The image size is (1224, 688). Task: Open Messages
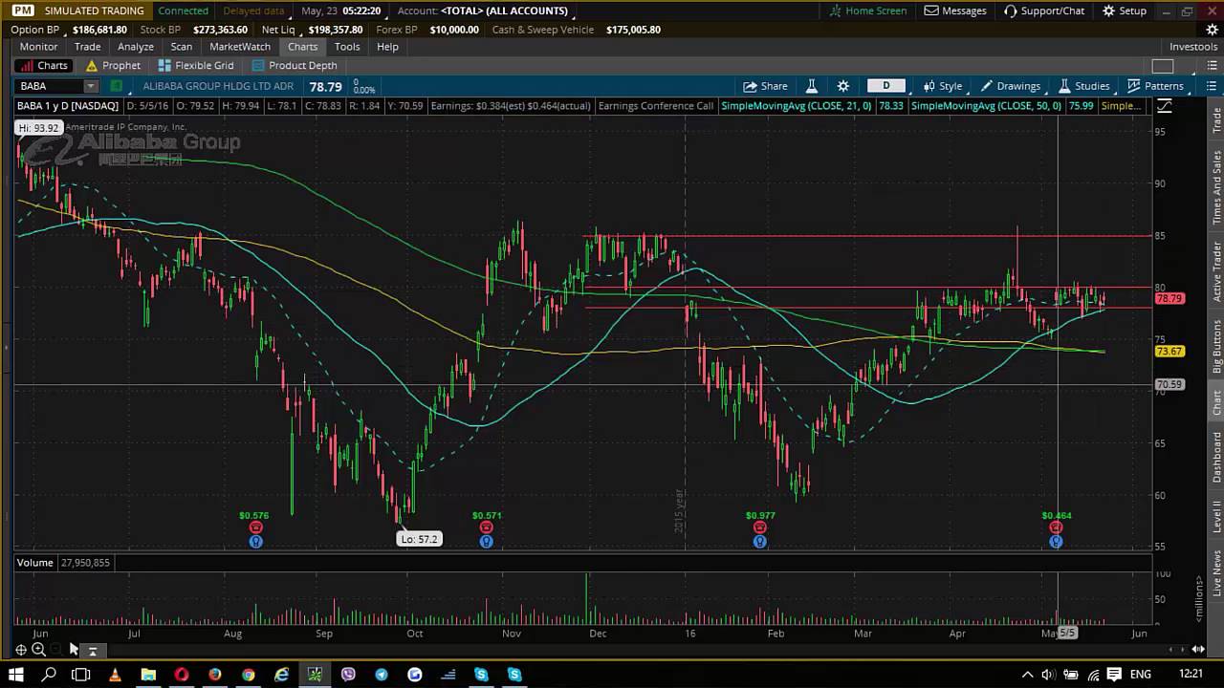pos(955,11)
